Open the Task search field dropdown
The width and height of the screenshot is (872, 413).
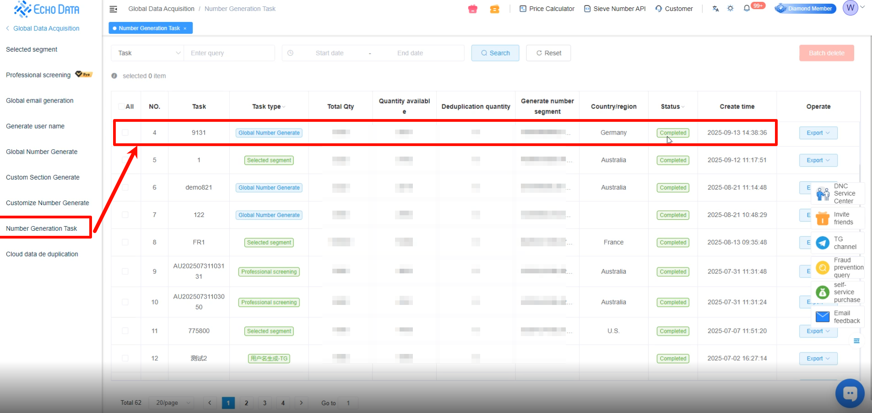pyautogui.click(x=147, y=53)
